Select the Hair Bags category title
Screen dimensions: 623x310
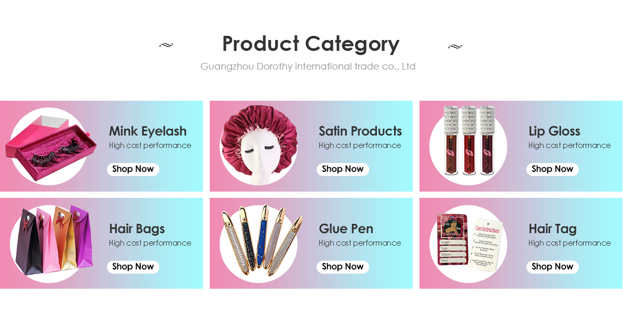[137, 229]
